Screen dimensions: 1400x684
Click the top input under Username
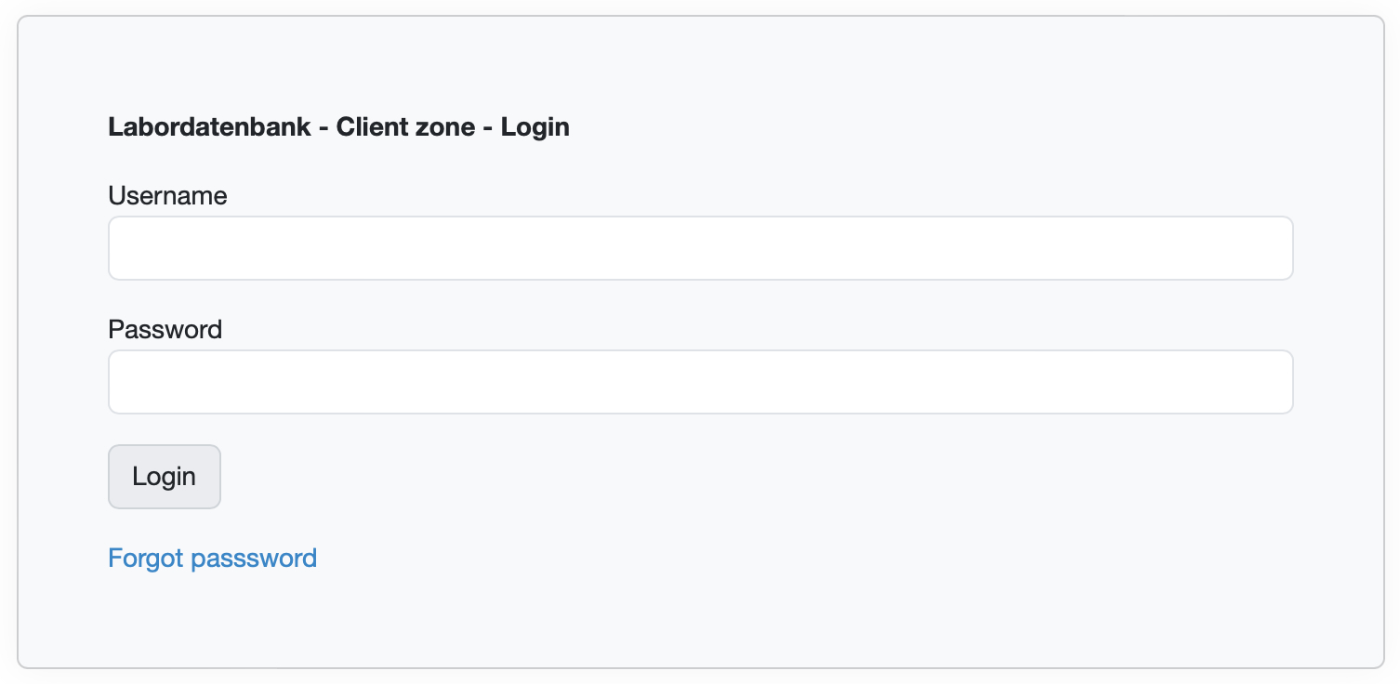coord(700,248)
